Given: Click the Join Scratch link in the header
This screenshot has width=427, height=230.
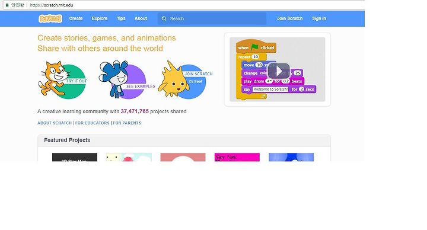Looking at the screenshot, I should [290, 18].
